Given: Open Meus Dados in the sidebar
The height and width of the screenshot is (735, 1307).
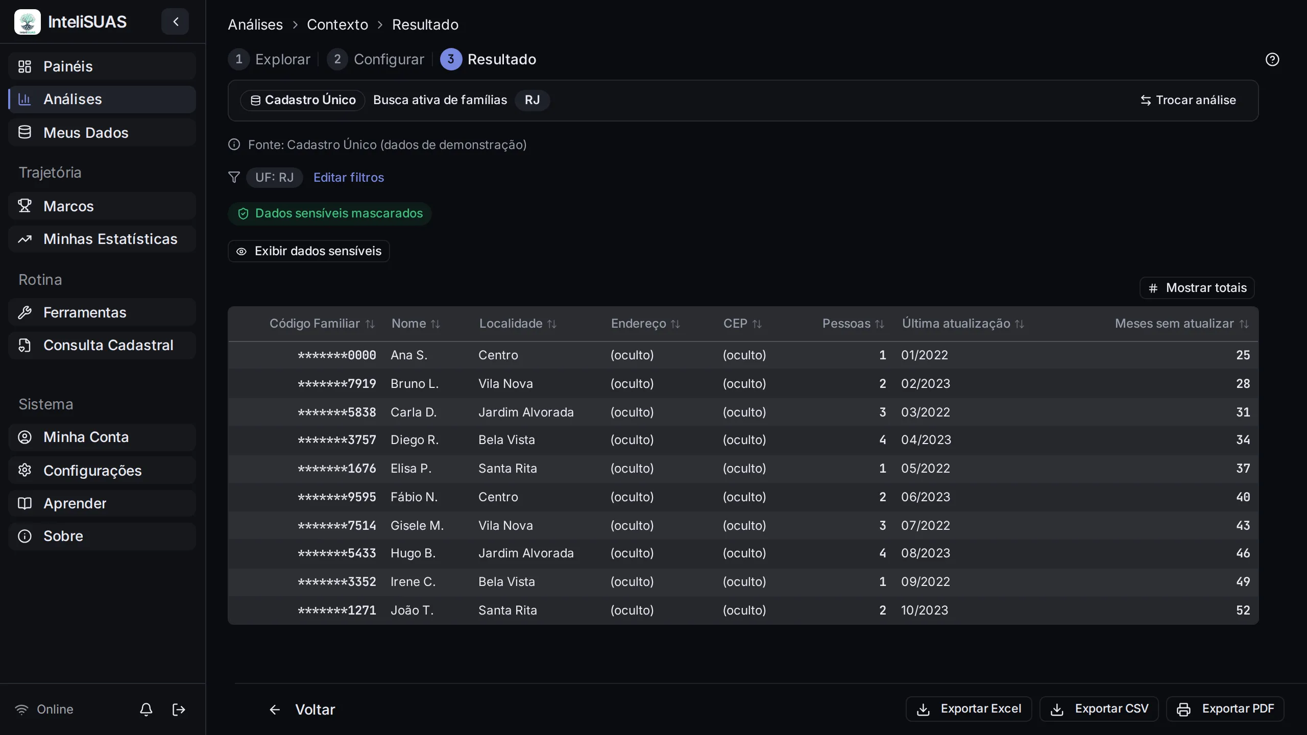Looking at the screenshot, I should coord(102,133).
